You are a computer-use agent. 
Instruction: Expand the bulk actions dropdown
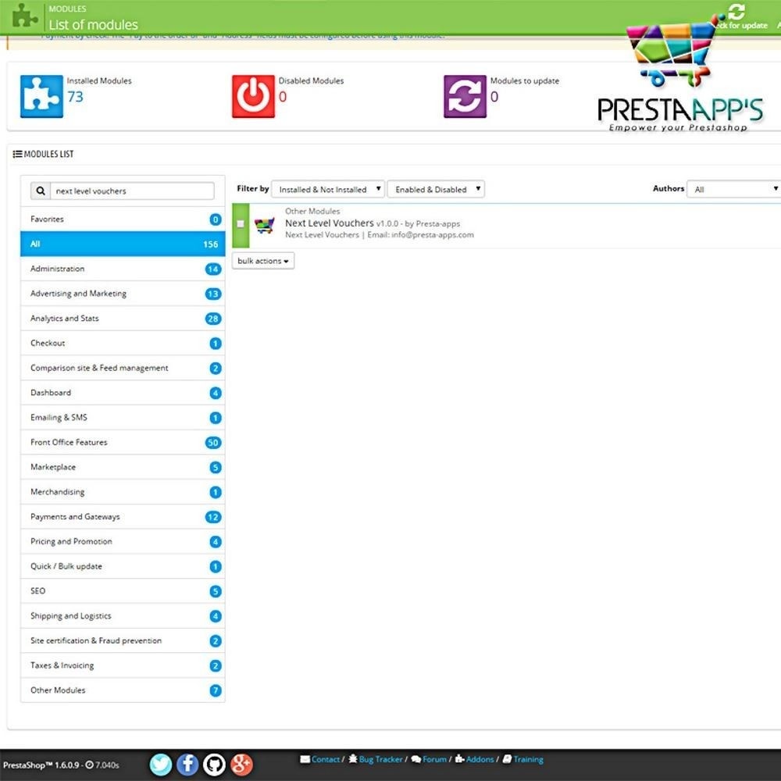(263, 261)
